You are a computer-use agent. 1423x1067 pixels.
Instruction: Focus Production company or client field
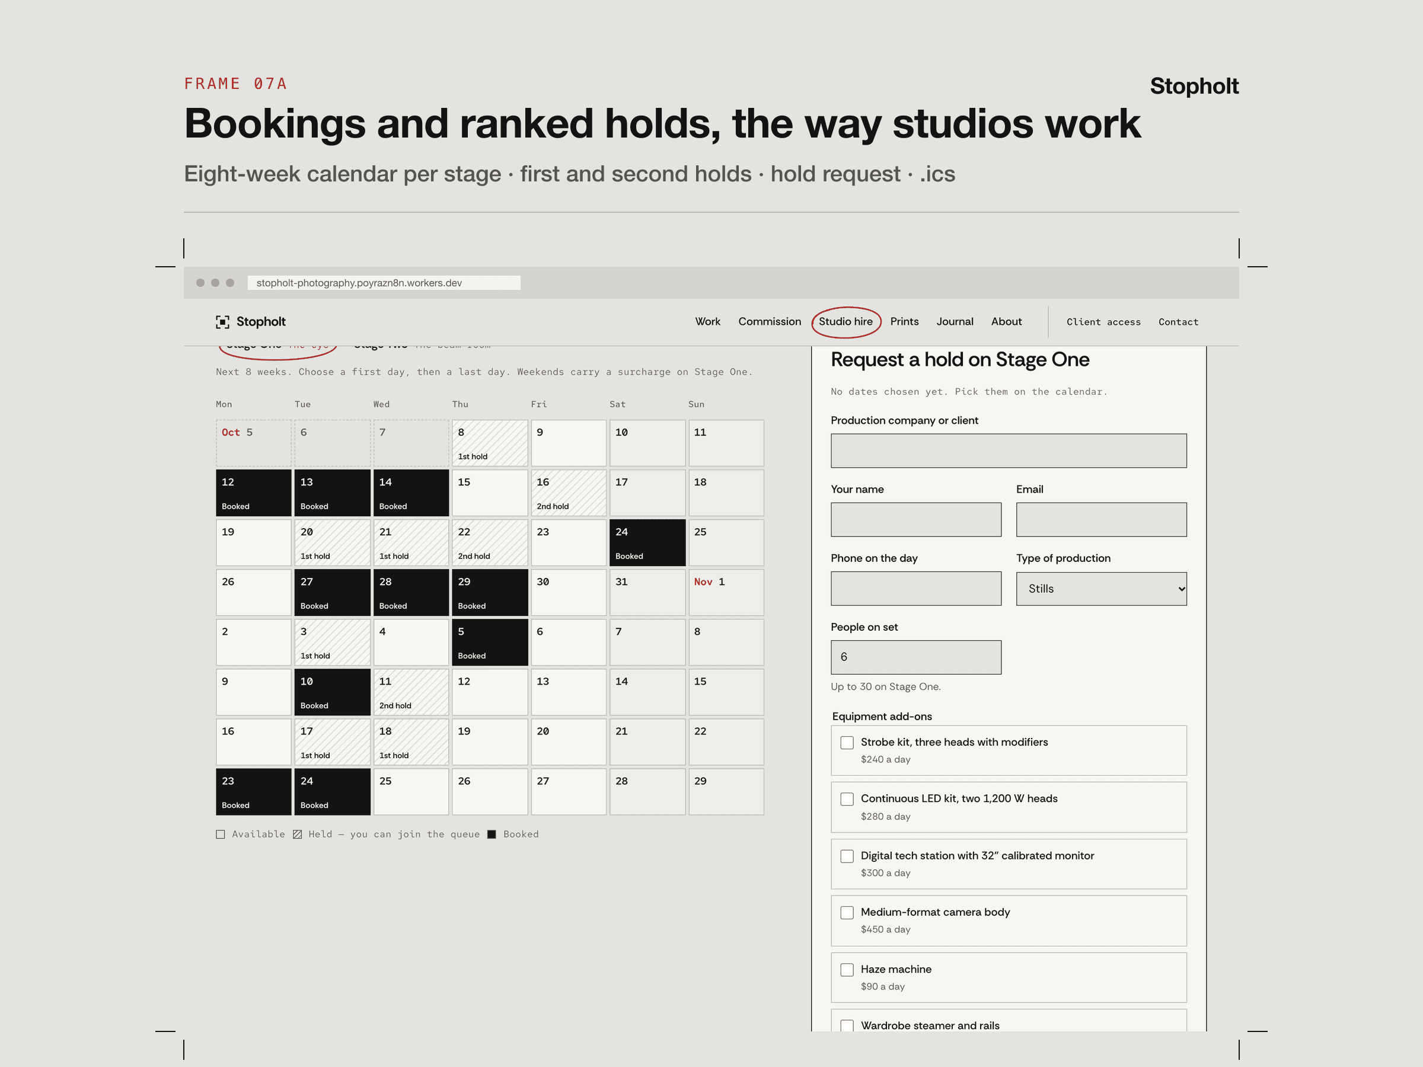[x=1008, y=451]
